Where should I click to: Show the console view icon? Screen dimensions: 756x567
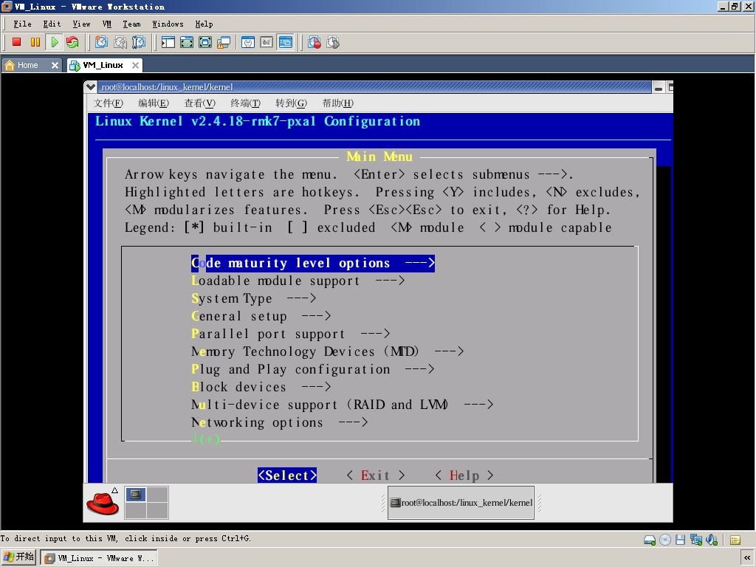tap(286, 42)
